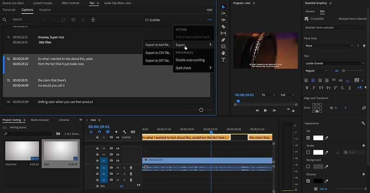370x193 pixels.
Task: Select the Track Select Forward tool
Action: [x=223, y=13]
